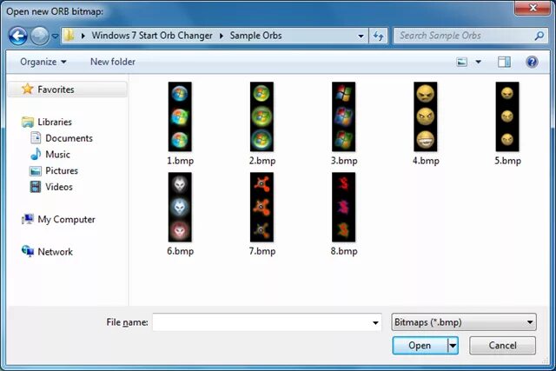Click the Refresh button next to address bar
Image resolution: width=556 pixels, height=371 pixels.
[x=378, y=36]
